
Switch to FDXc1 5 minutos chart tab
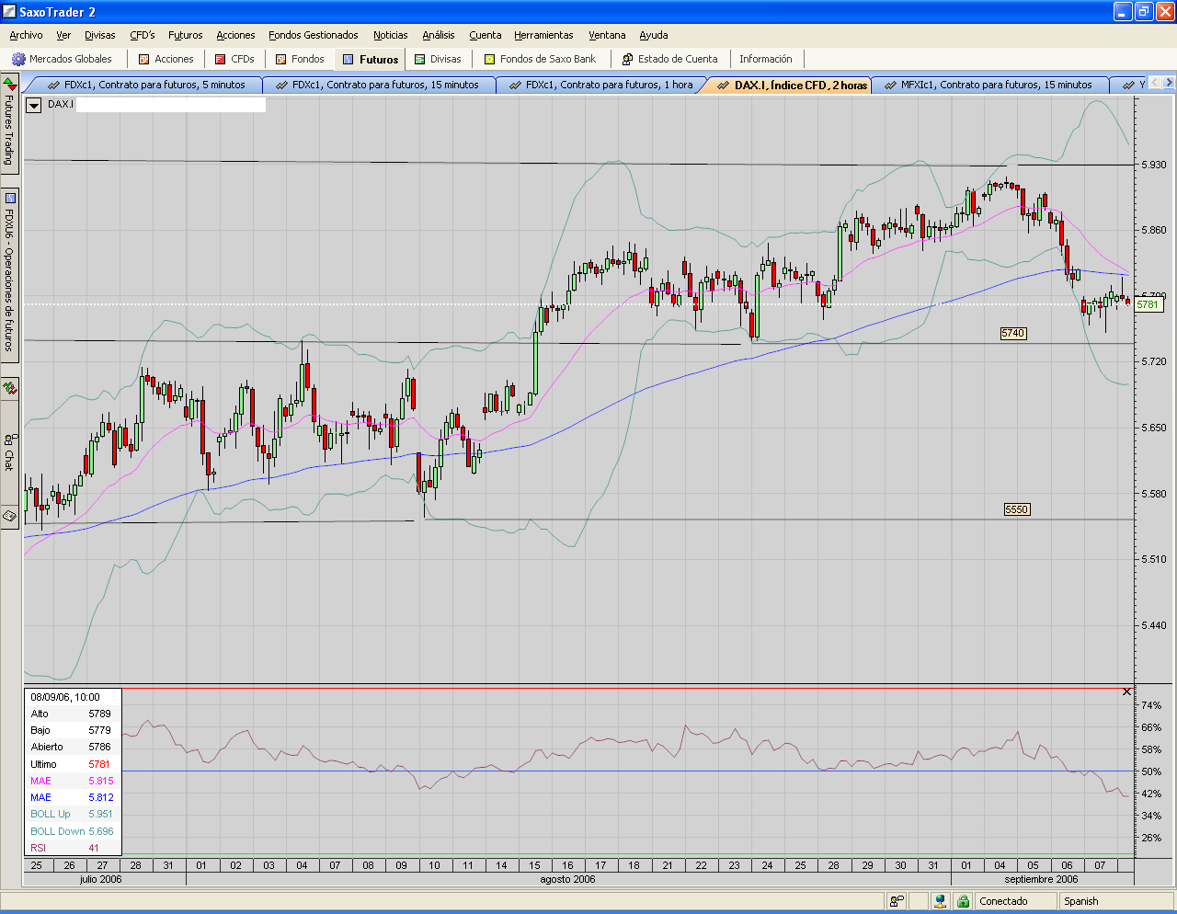(147, 85)
